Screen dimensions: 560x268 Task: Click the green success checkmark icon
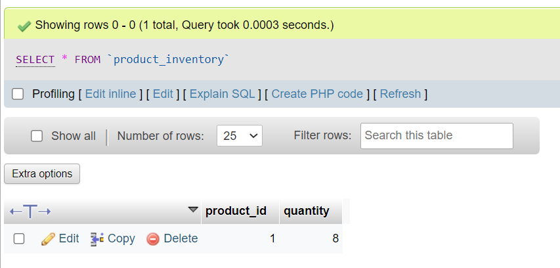click(24, 26)
